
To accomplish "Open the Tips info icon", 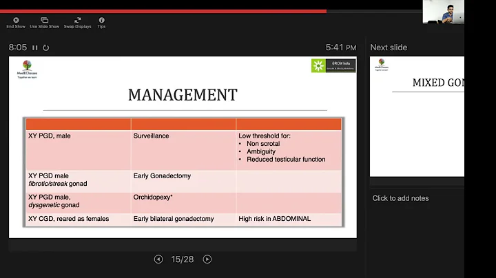I will (x=101, y=20).
